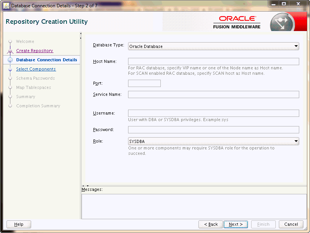Click the Password field
310x233 pixels.
pos(213,130)
